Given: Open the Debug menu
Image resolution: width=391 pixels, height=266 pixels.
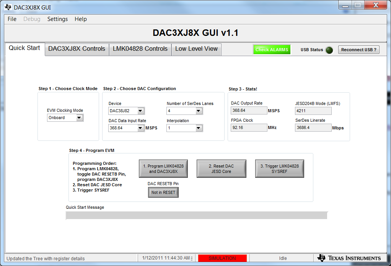Looking at the screenshot, I should click(x=32, y=19).
